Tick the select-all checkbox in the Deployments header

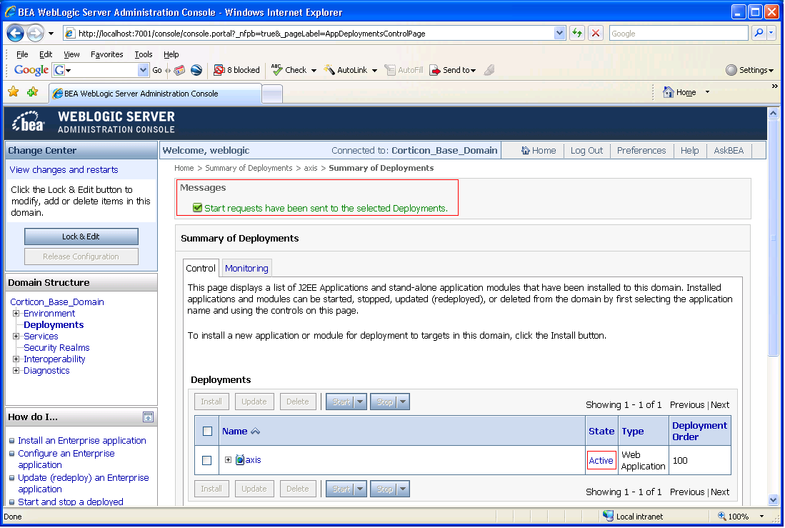(x=207, y=432)
